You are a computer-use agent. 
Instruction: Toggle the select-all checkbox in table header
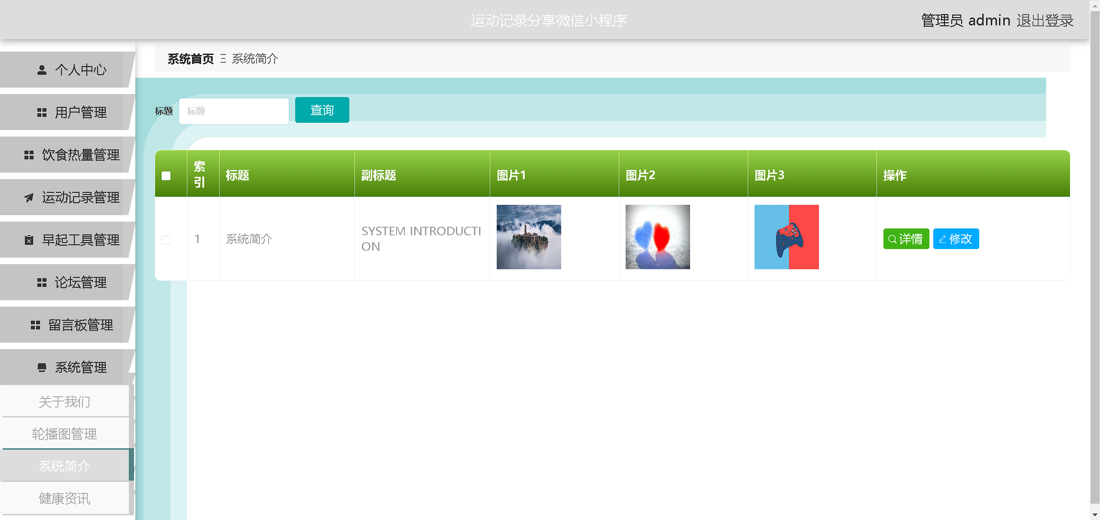(x=166, y=176)
